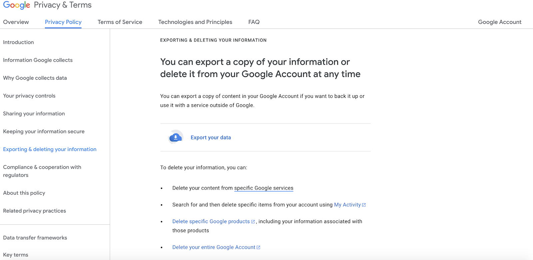This screenshot has height=260, width=533.
Task: Open Data transfer frameworks in sidebar
Action: pos(35,238)
